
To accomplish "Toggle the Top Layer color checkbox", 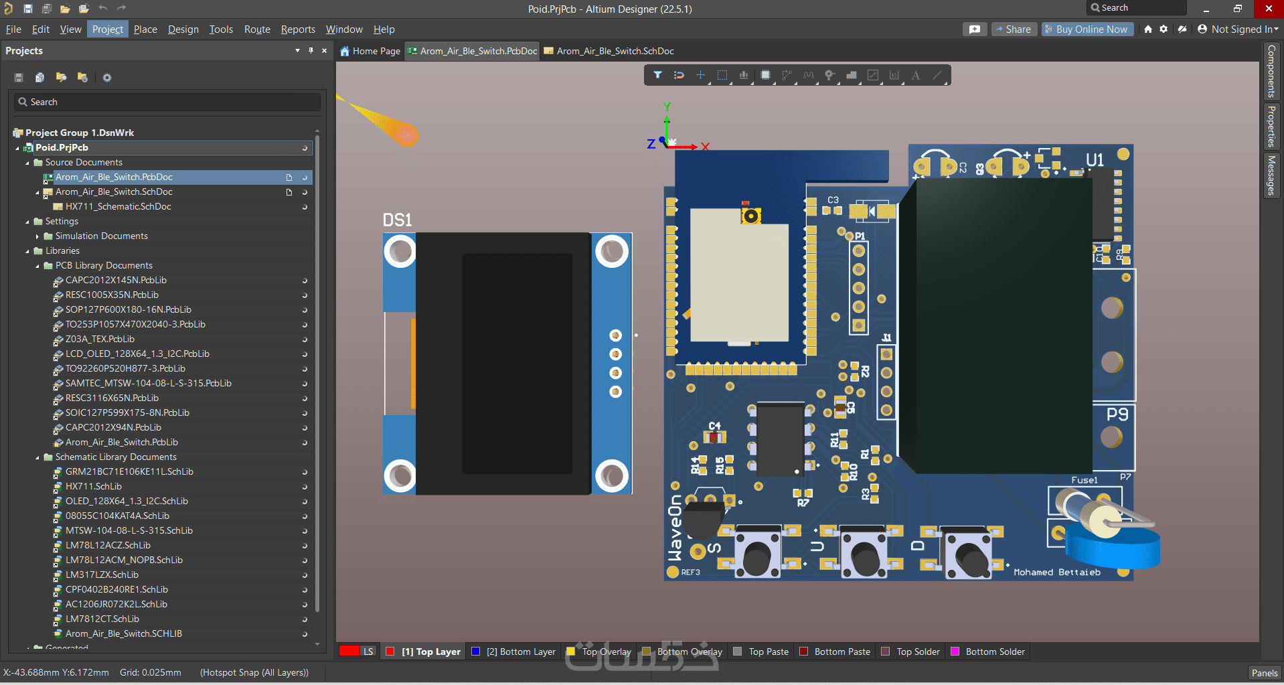I will pyautogui.click(x=390, y=652).
